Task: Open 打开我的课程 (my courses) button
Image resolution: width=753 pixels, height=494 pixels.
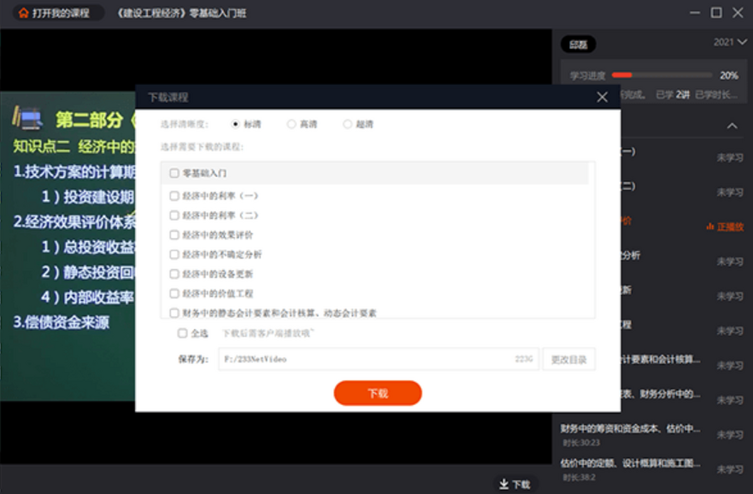Action: coord(59,13)
